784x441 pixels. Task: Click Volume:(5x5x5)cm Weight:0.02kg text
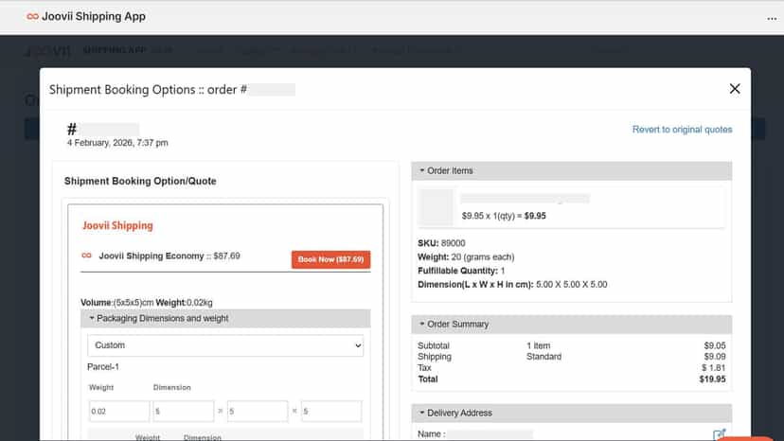[x=147, y=303]
